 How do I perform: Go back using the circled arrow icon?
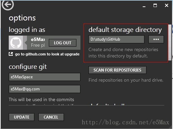pos(8,5)
